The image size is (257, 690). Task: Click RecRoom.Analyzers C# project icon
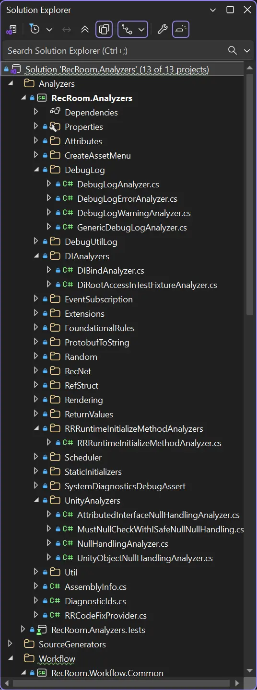click(42, 98)
